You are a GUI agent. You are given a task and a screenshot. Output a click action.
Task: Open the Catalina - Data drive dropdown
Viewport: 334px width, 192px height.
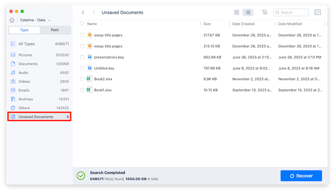click(35, 20)
